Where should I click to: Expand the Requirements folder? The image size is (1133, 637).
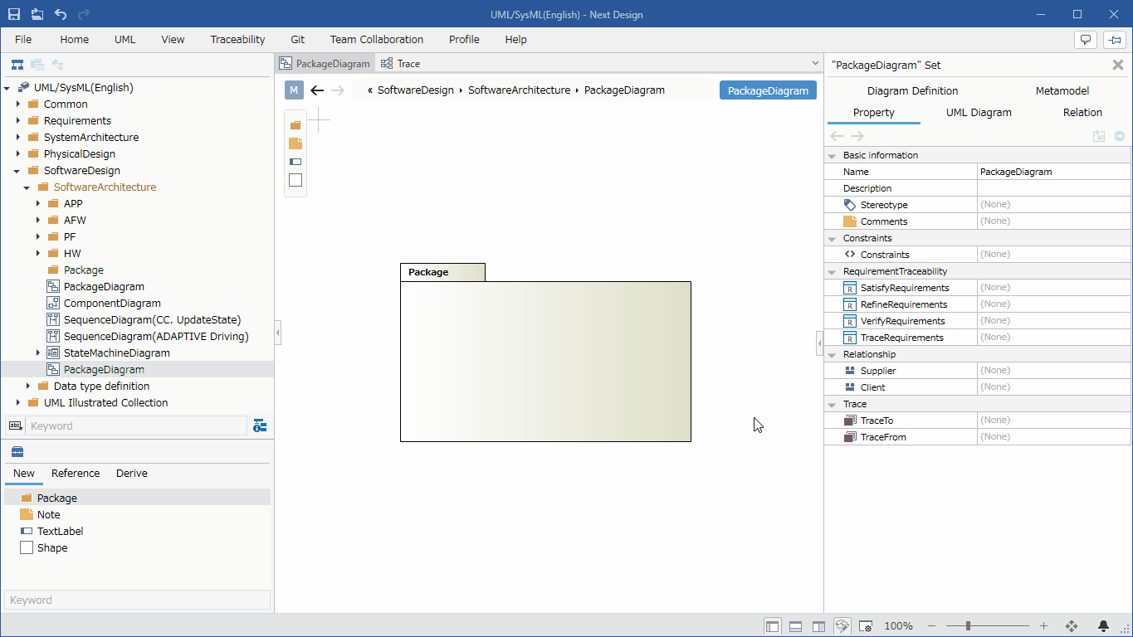point(18,120)
